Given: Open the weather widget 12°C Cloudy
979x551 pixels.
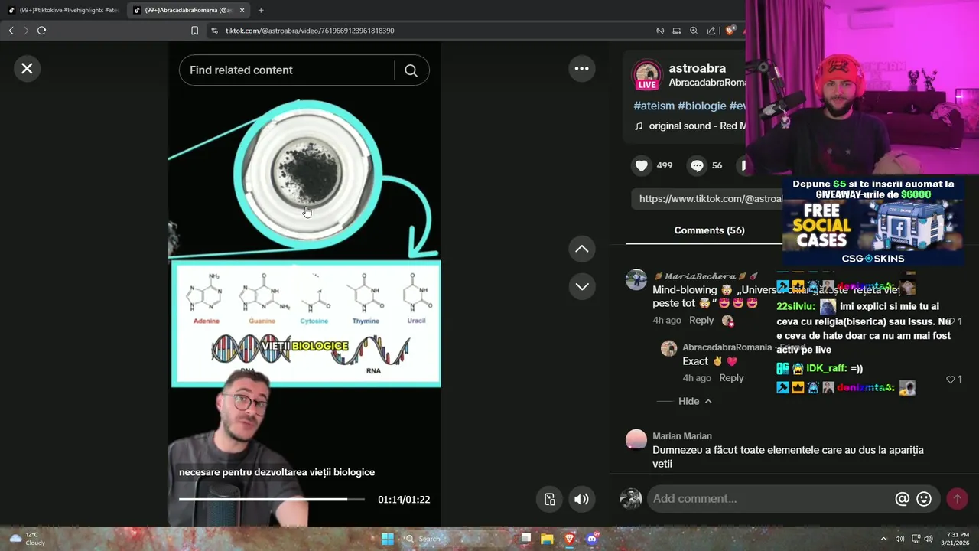Looking at the screenshot, I should (x=27, y=539).
